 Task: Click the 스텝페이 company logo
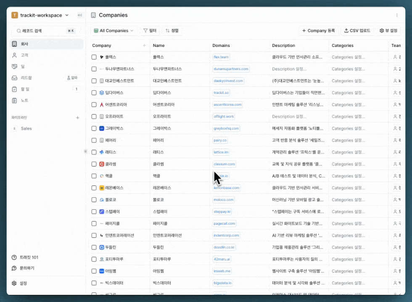pos(102,211)
